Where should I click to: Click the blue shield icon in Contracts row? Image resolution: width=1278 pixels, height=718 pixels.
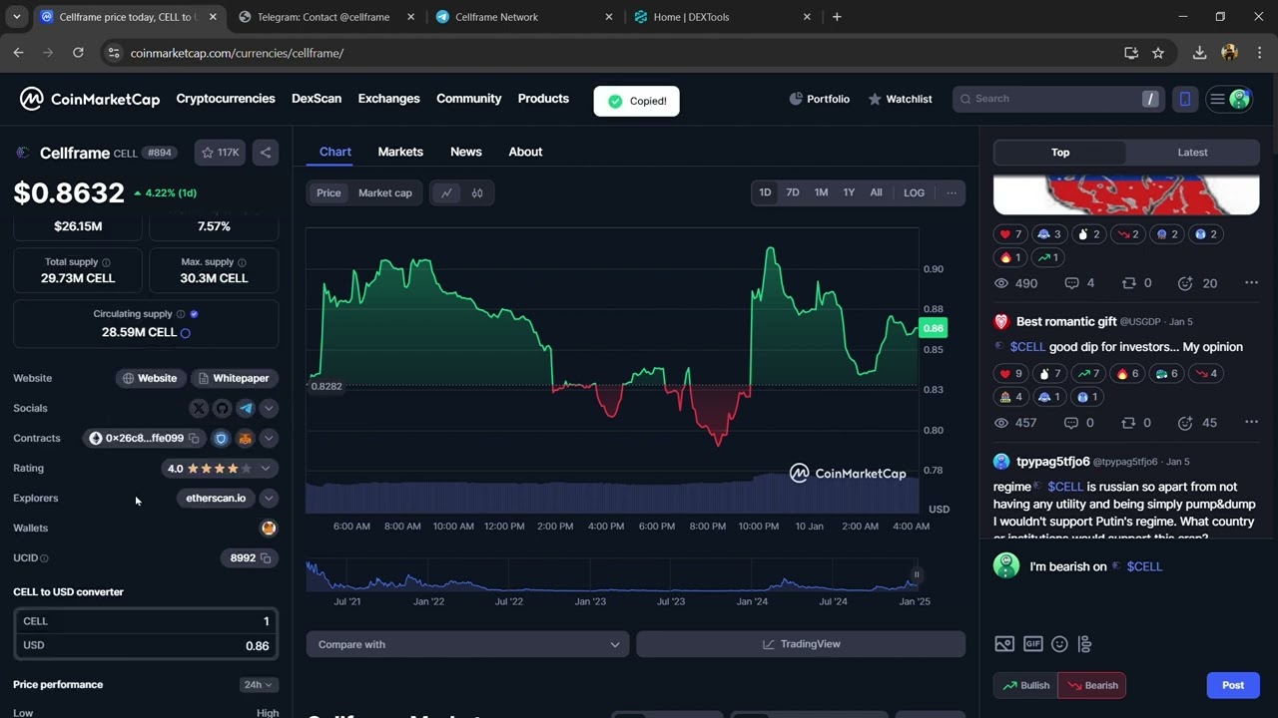222,438
